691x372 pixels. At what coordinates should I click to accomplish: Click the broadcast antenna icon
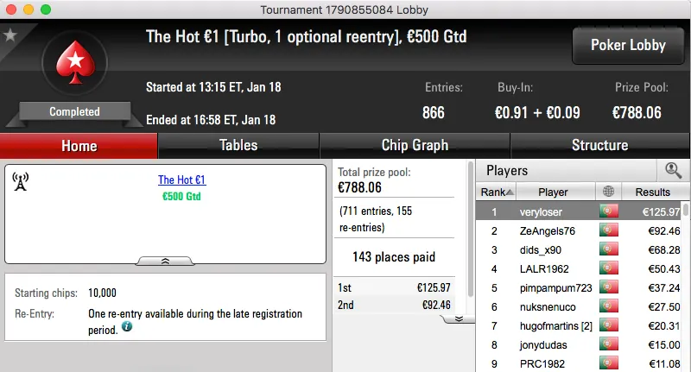22,181
